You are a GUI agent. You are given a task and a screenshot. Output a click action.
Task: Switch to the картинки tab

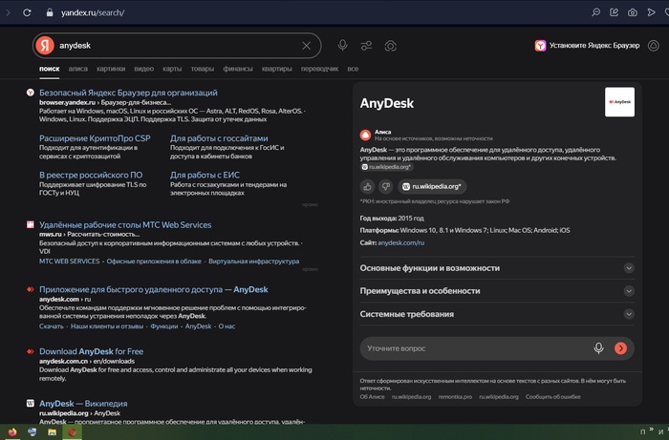[110, 69]
